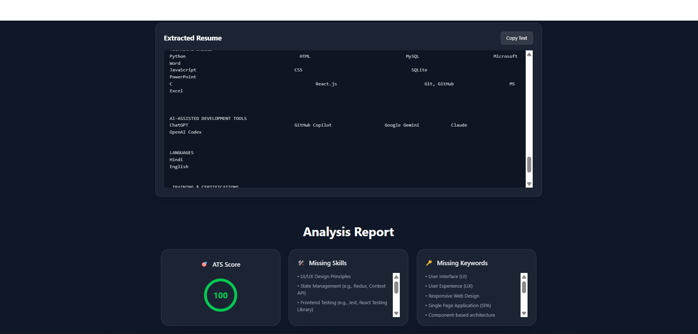Click CSS in the resume text
698x334 pixels.
point(298,70)
